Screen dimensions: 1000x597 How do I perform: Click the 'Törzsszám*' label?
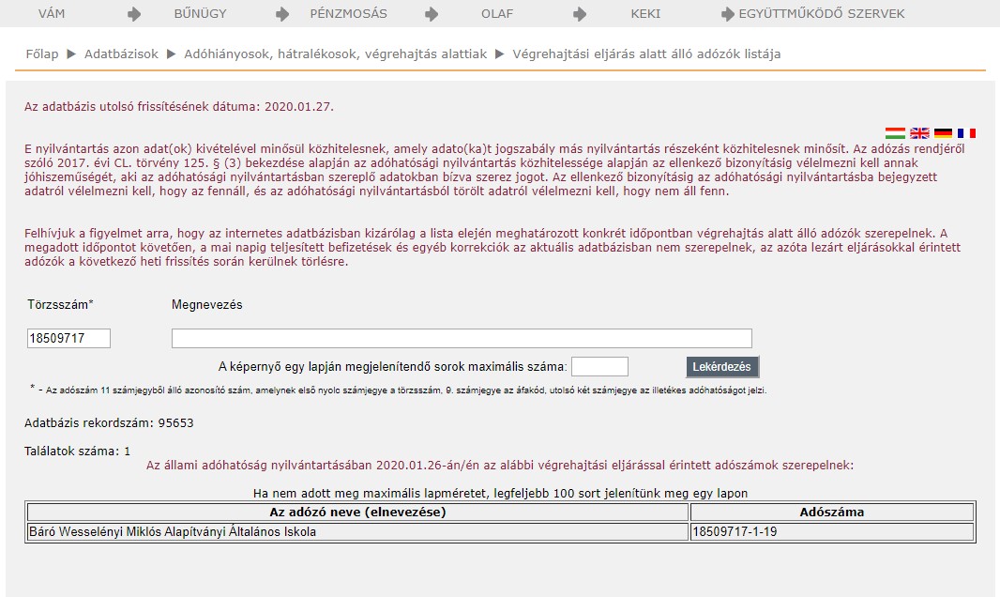(60, 305)
